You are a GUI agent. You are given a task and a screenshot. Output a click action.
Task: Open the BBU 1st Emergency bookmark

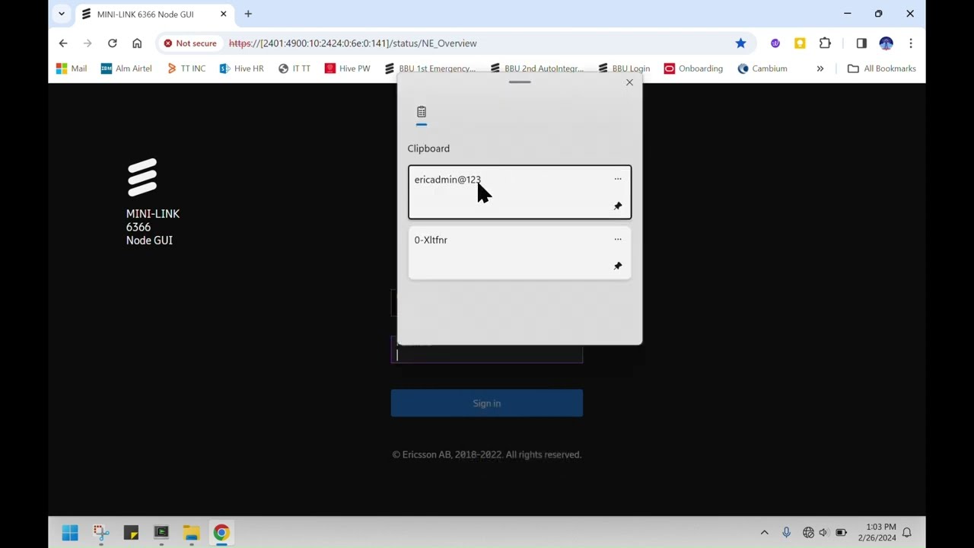pyautogui.click(x=430, y=68)
